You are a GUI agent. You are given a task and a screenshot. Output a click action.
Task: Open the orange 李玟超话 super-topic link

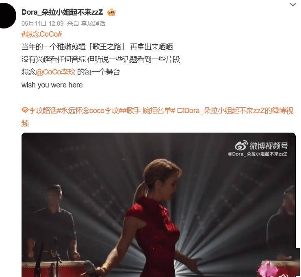coord(43,111)
